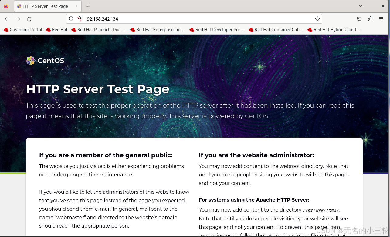Click the CentOS logo on page
The height and width of the screenshot is (237, 390).
point(45,61)
